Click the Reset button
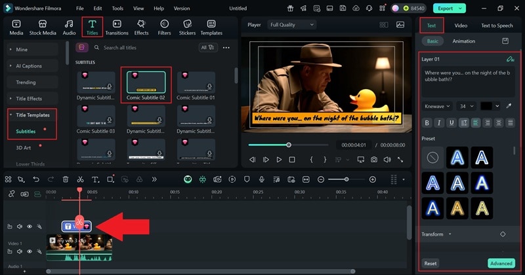The image size is (525, 275). point(430,263)
